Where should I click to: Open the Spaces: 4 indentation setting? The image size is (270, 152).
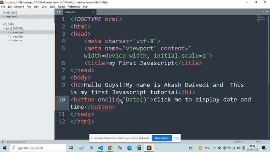(239, 142)
